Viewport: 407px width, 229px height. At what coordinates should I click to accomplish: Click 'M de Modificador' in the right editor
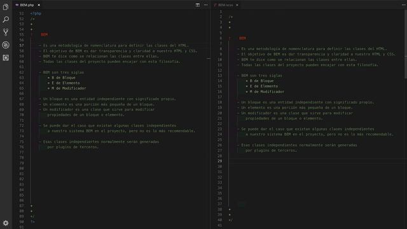[x=267, y=92]
